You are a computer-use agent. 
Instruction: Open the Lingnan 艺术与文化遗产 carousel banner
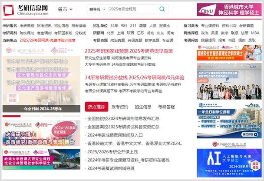pos(41,80)
